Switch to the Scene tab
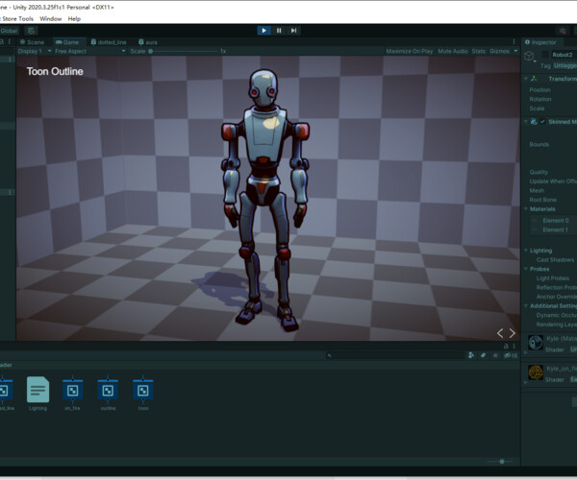The image size is (577, 480). [32, 42]
